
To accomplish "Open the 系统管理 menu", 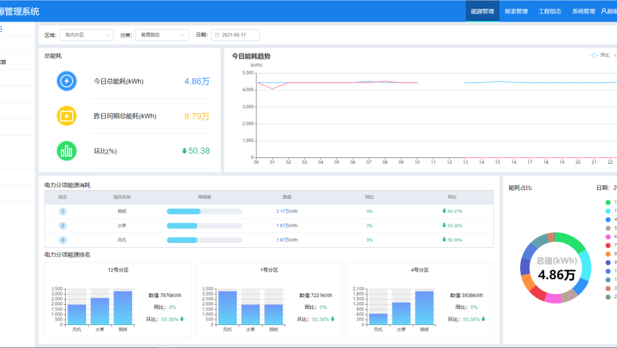I will point(584,11).
